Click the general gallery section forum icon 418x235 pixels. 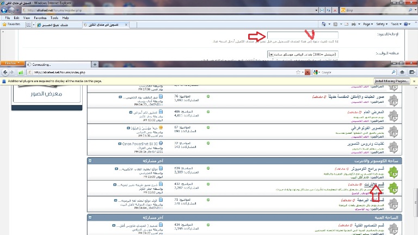[x=395, y=115]
